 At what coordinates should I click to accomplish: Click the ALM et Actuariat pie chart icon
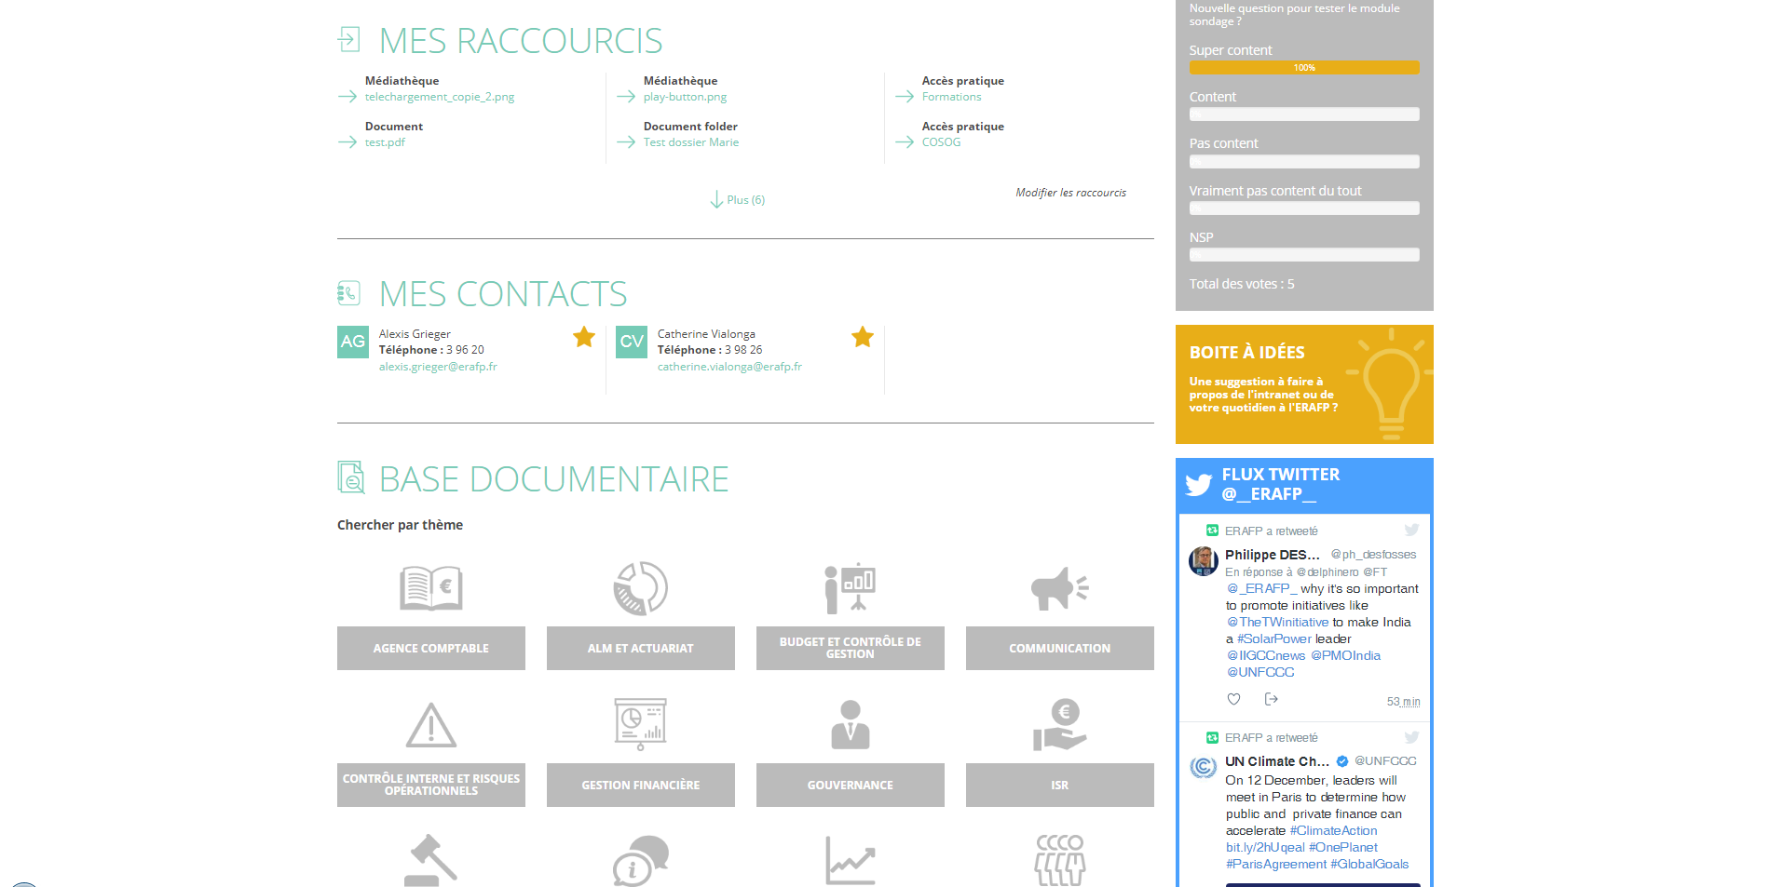point(641,588)
